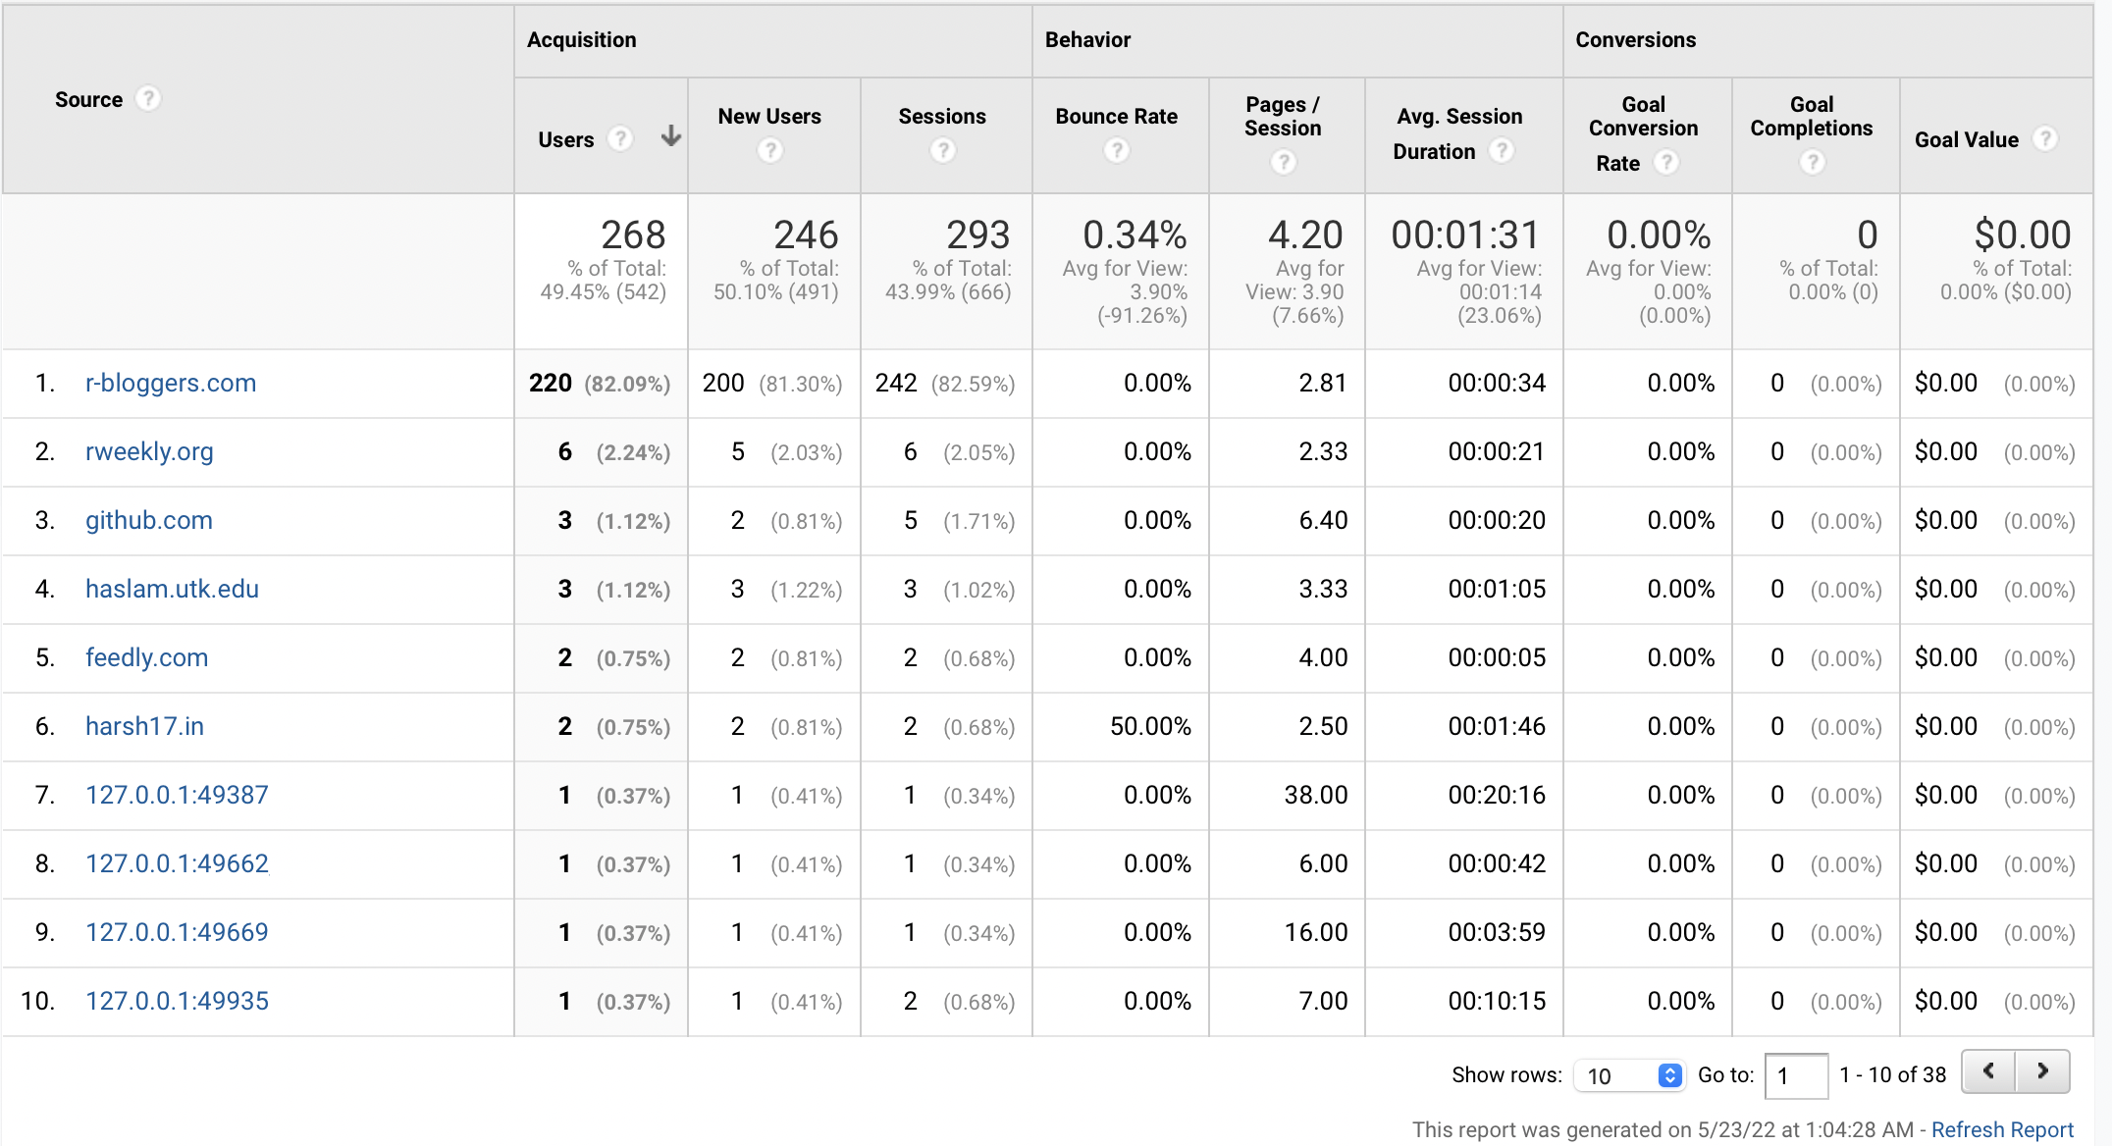The width and height of the screenshot is (2112, 1146).
Task: Click the help icon next to Source
Action: (x=148, y=99)
